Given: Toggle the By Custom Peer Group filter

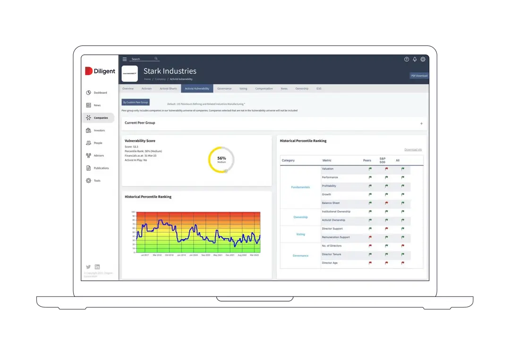Looking at the screenshot, I should click(136, 101).
